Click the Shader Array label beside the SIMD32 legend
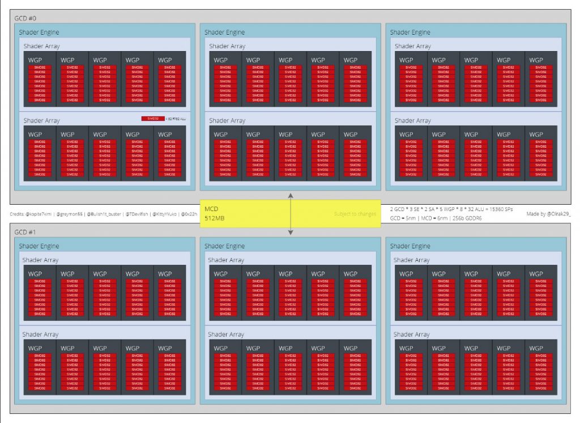The image size is (580, 423). click(x=41, y=121)
